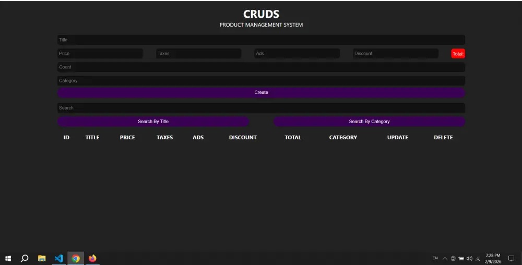The width and height of the screenshot is (522, 265).
Task: Open network connection settings in tray
Action: coord(478,258)
